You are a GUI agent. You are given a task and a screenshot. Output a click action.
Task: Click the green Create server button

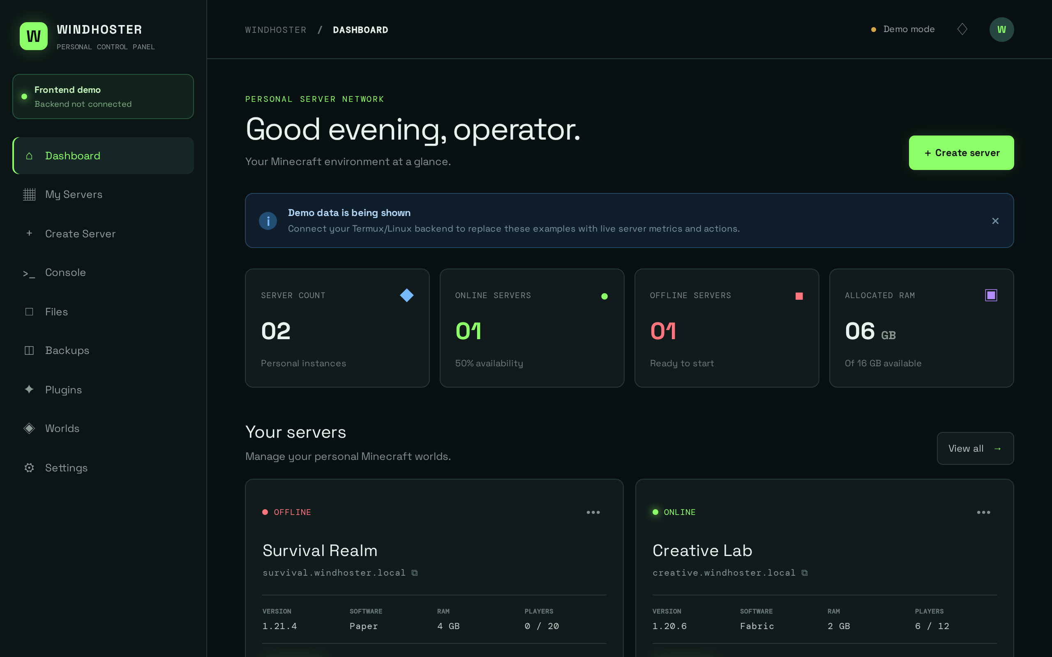[x=961, y=152]
